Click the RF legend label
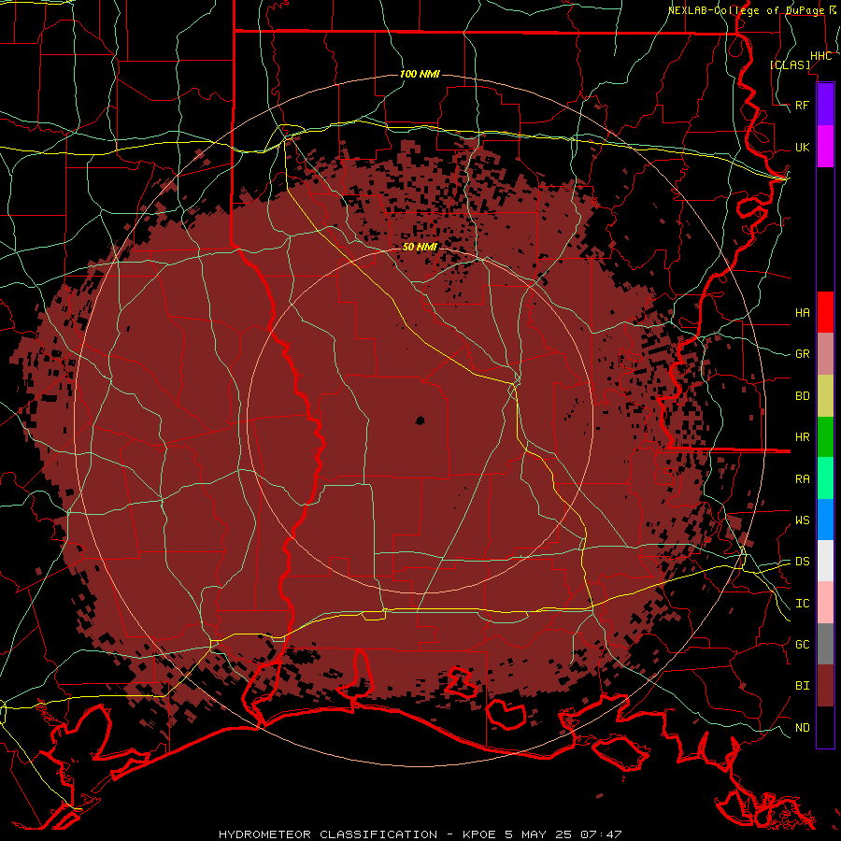The image size is (841, 841). click(x=802, y=105)
